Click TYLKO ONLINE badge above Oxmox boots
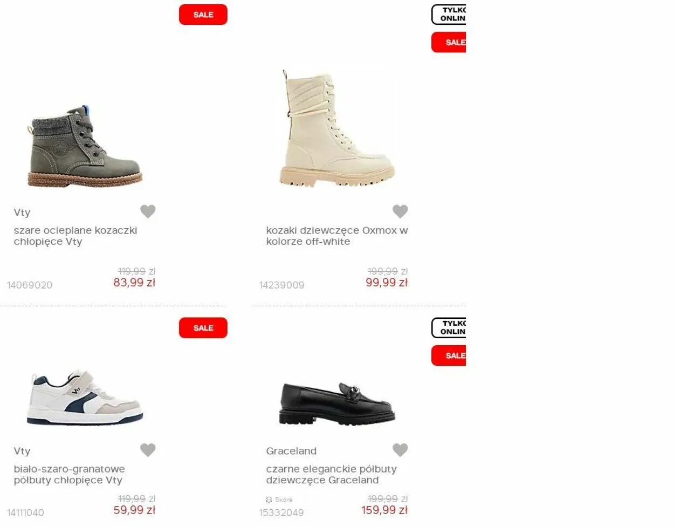Screen dimensions: 674x527 pyautogui.click(x=449, y=15)
